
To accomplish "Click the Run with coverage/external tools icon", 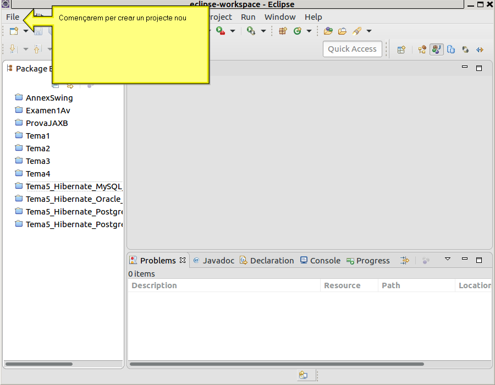I will [221, 31].
